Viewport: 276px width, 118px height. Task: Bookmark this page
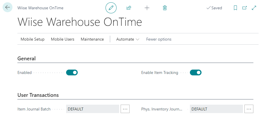point(235,8)
